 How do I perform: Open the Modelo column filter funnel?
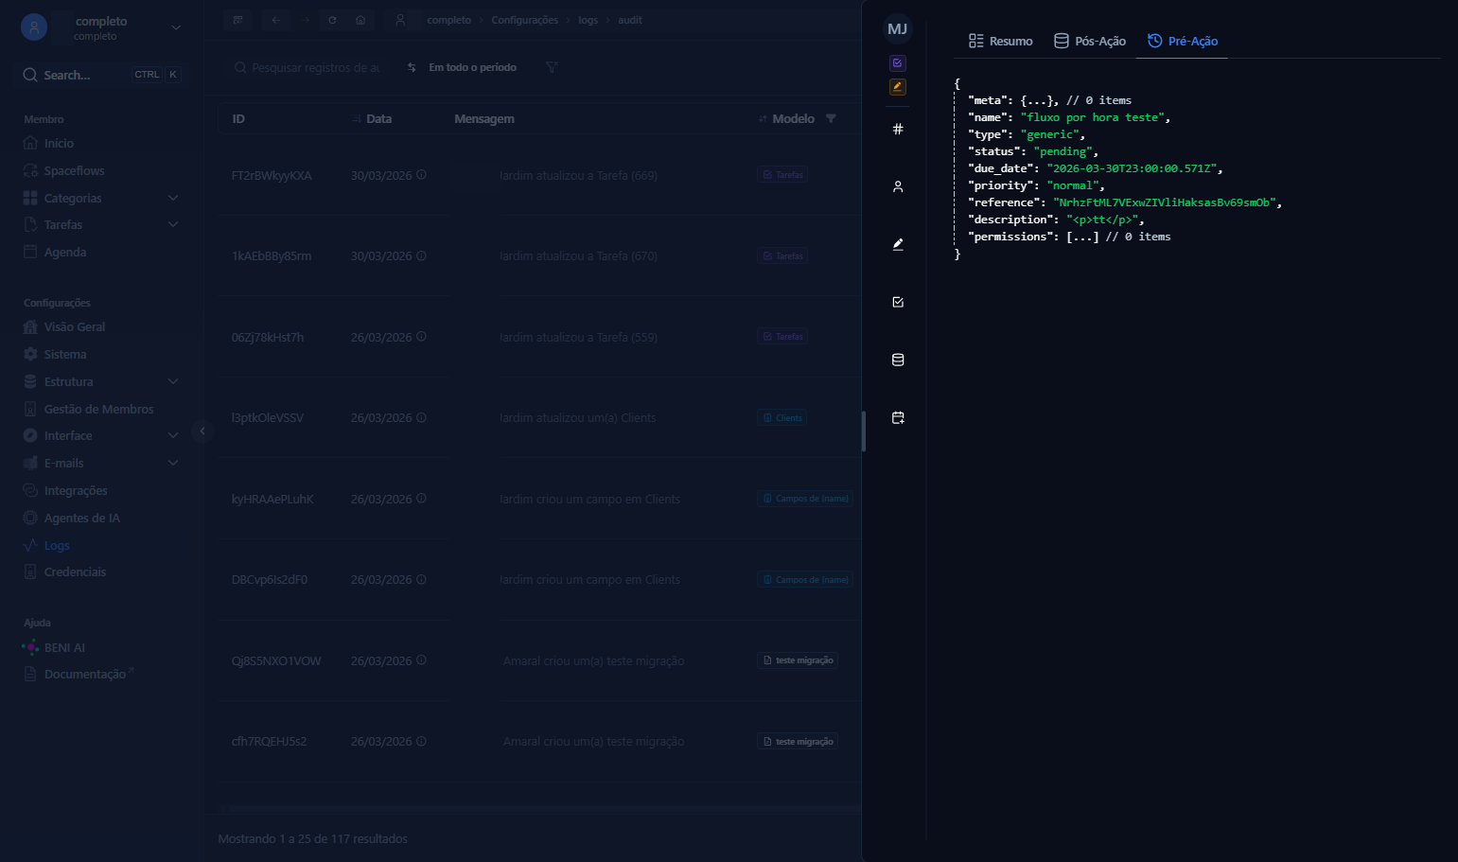[x=831, y=118]
